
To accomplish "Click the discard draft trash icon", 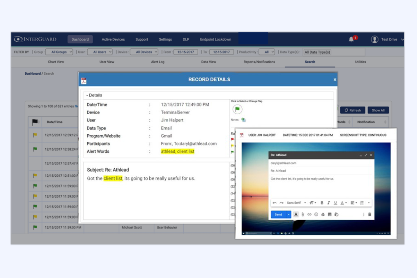I will click(x=370, y=214).
